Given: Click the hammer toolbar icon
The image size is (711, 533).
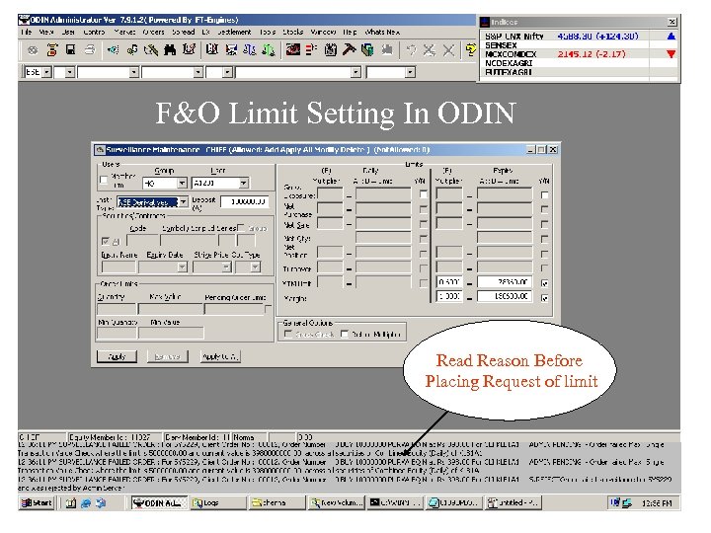Looking at the screenshot, I should tap(349, 49).
